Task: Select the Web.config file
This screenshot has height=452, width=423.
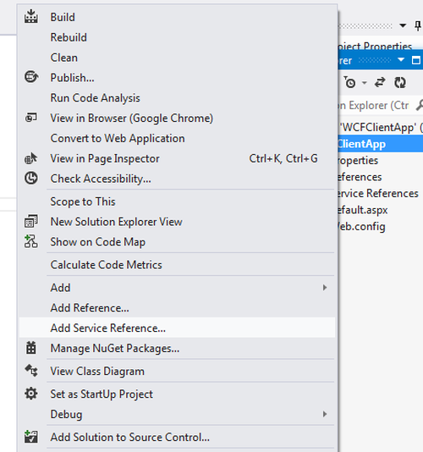Action: coord(361,226)
